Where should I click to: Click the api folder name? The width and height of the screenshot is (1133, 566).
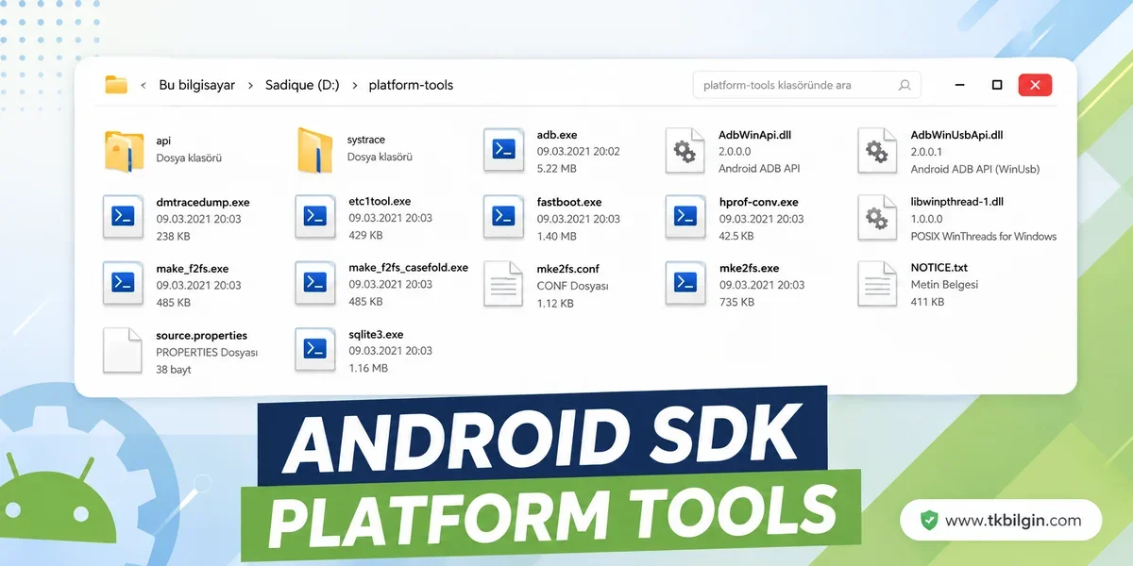(x=164, y=141)
